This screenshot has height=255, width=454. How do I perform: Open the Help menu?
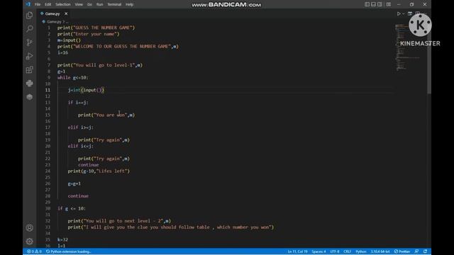tap(129, 4)
